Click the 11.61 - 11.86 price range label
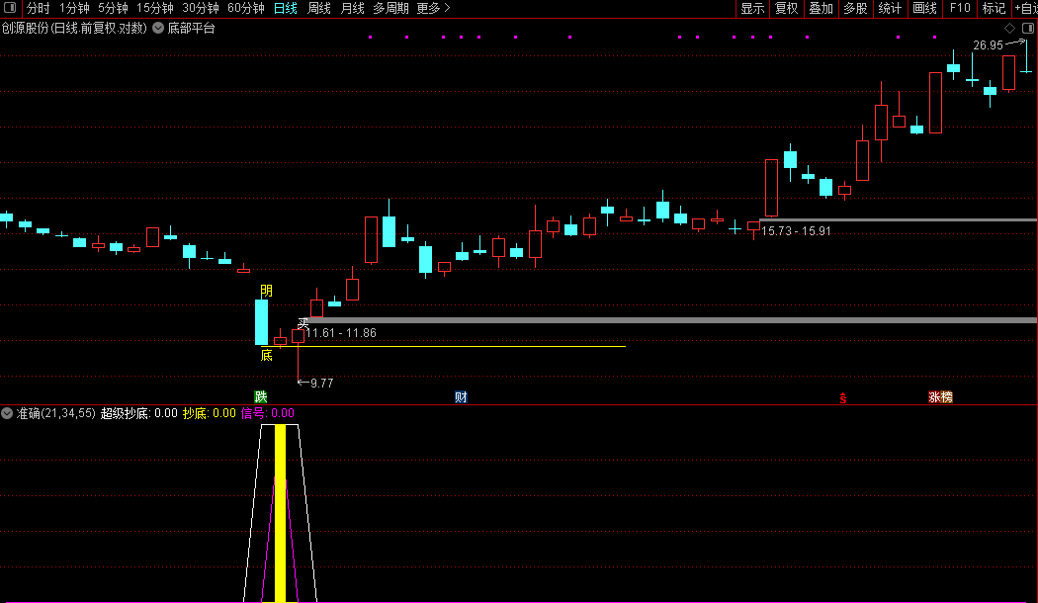Screen dimensions: 1038x603 pyautogui.click(x=341, y=333)
